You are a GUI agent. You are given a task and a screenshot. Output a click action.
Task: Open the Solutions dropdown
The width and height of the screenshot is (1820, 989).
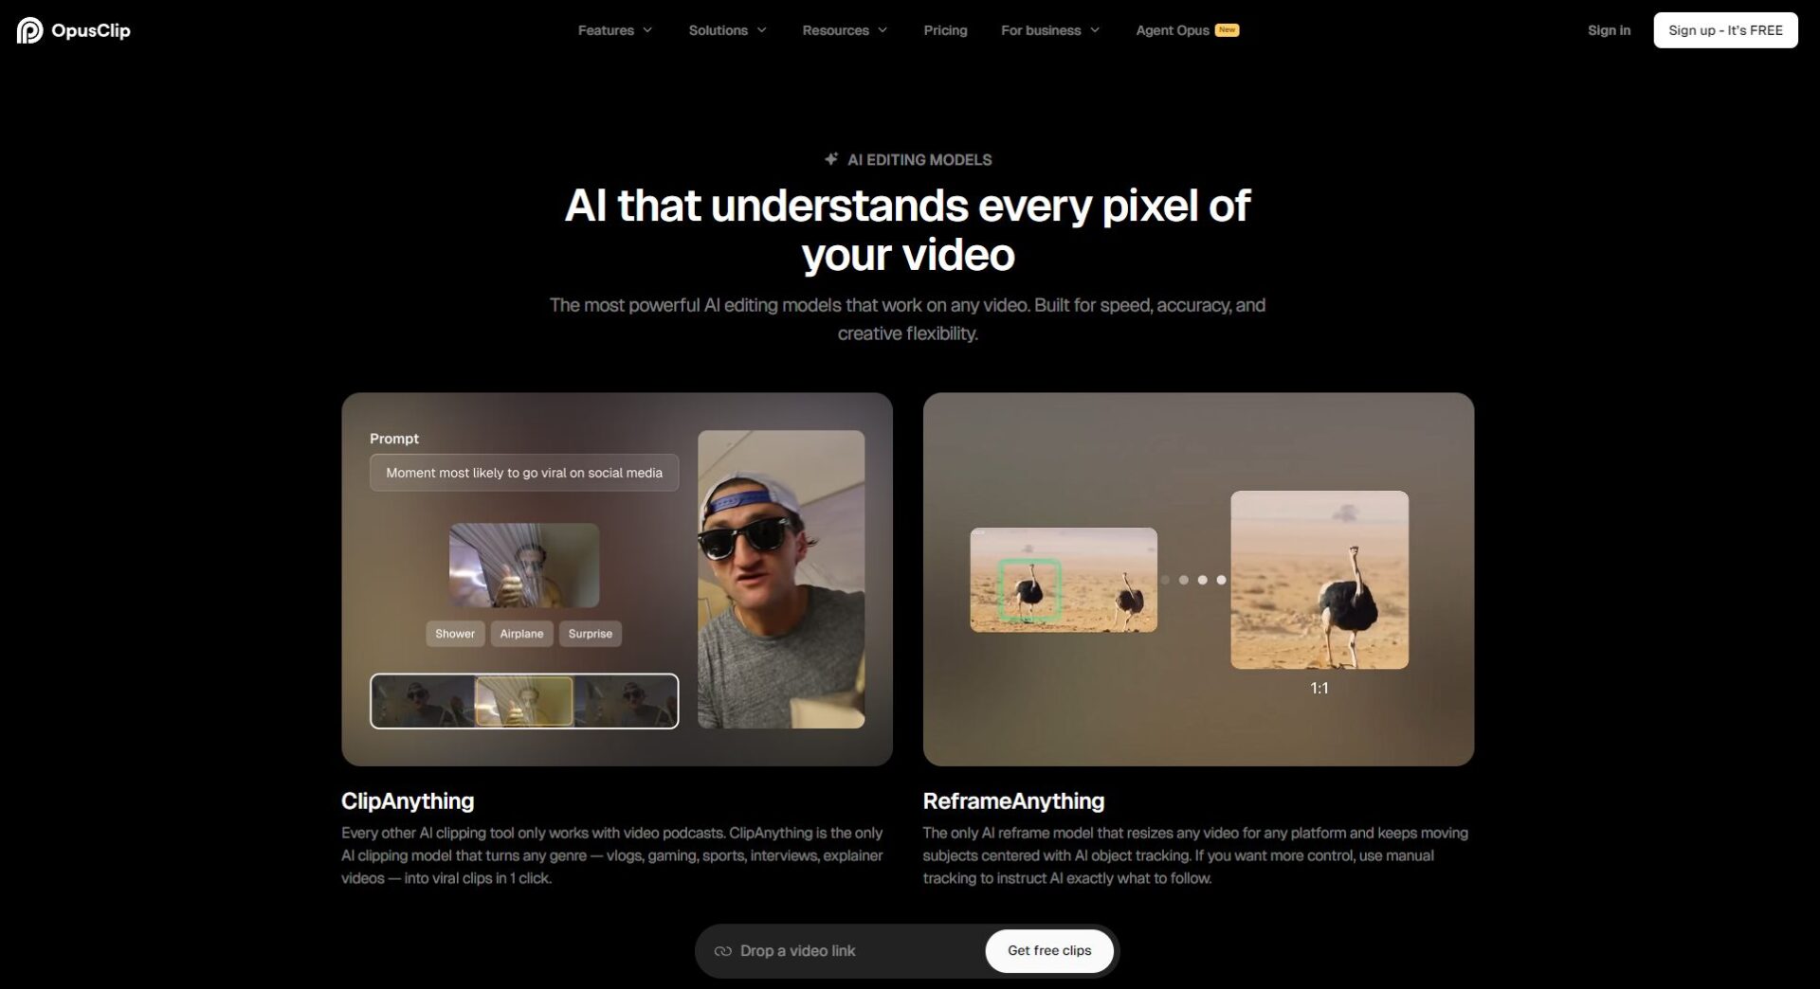click(x=727, y=30)
